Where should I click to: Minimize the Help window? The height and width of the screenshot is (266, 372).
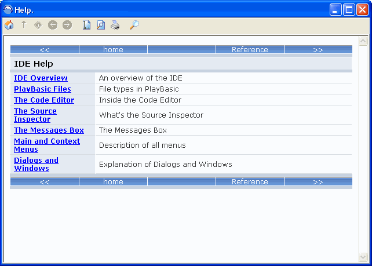tap(335, 10)
